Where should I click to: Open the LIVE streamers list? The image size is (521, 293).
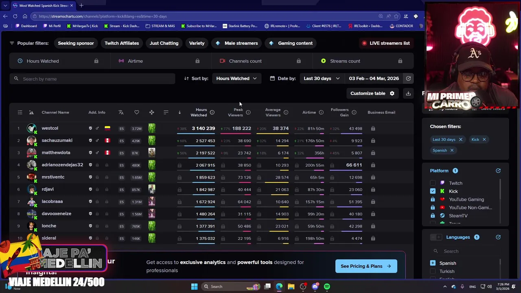point(386,43)
